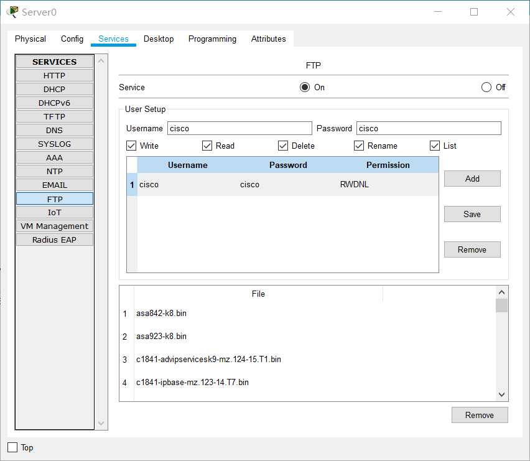Click services list scroll up arrow
Viewport: 530px width, 461px height.
point(101,61)
